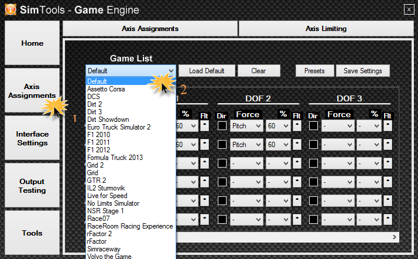Click the SimTools orange logo icon
The image size is (418, 259).
pos(11,10)
